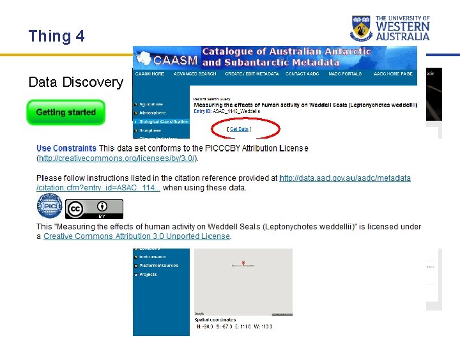Follow the Get Data link
Screen dimensions: 460x345
click(239, 129)
